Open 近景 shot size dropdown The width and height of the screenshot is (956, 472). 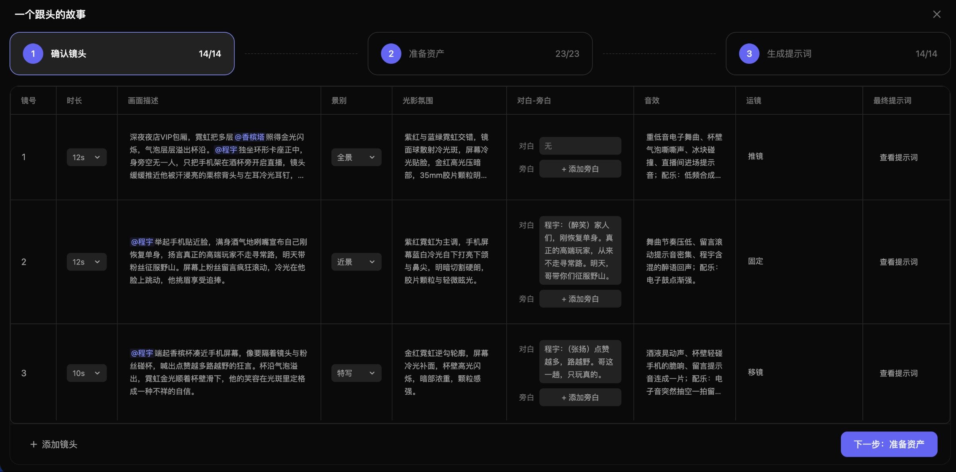356,262
